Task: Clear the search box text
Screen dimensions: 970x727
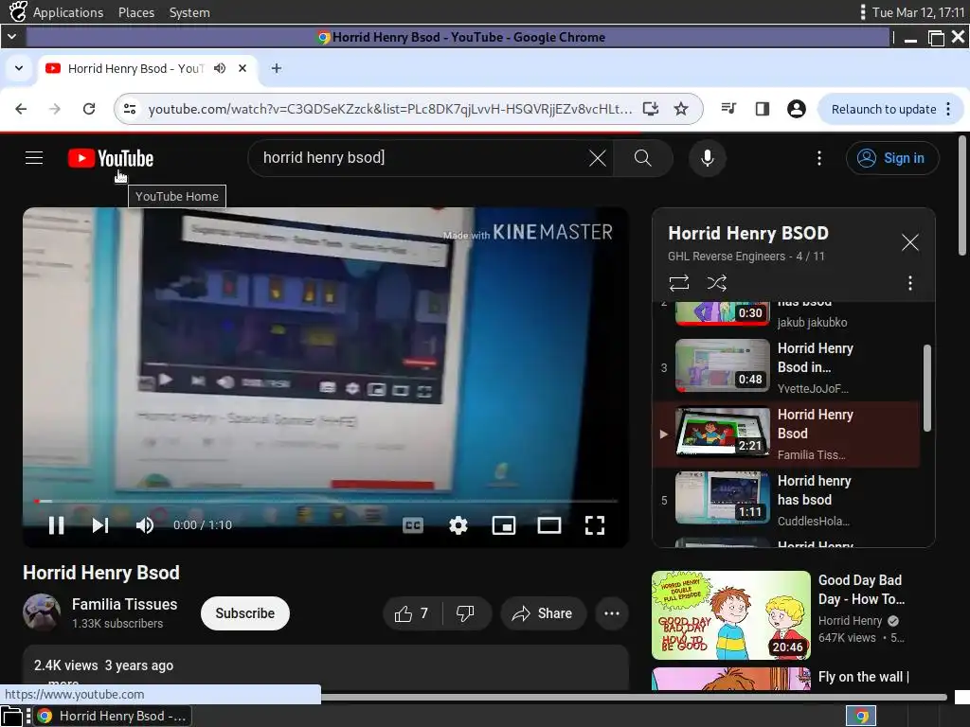Action: (597, 158)
